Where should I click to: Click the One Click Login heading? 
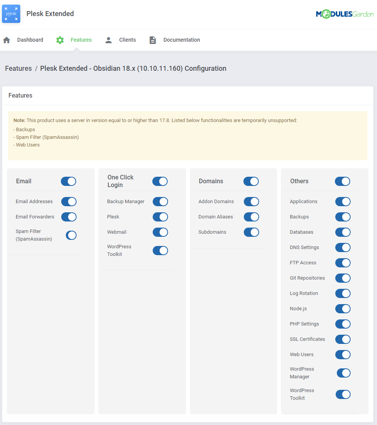[121, 181]
